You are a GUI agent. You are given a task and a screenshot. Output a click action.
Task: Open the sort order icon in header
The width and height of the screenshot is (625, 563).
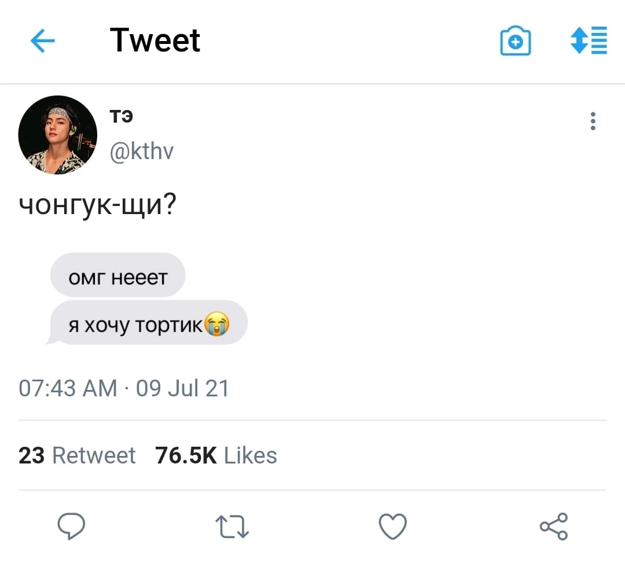[x=589, y=41]
